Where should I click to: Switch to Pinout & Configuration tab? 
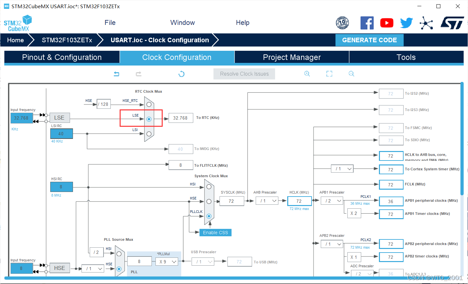[x=62, y=57]
